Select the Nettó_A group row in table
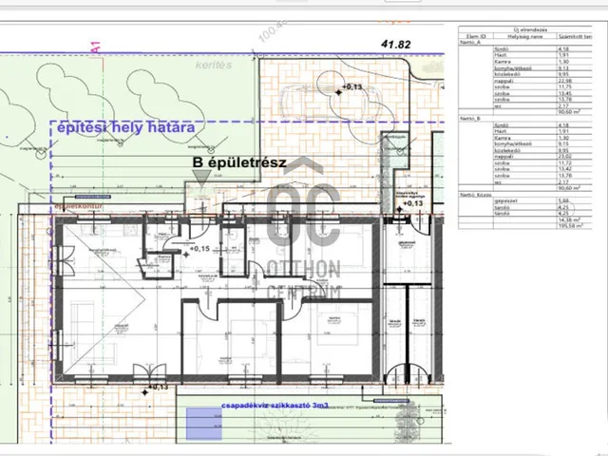 (x=468, y=44)
